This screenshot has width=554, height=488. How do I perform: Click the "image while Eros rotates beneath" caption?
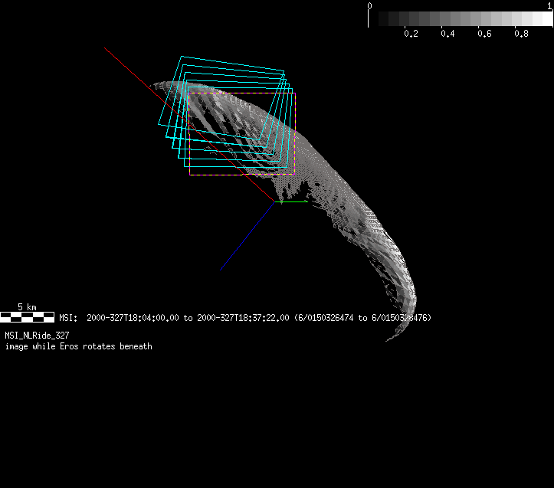[78, 346]
